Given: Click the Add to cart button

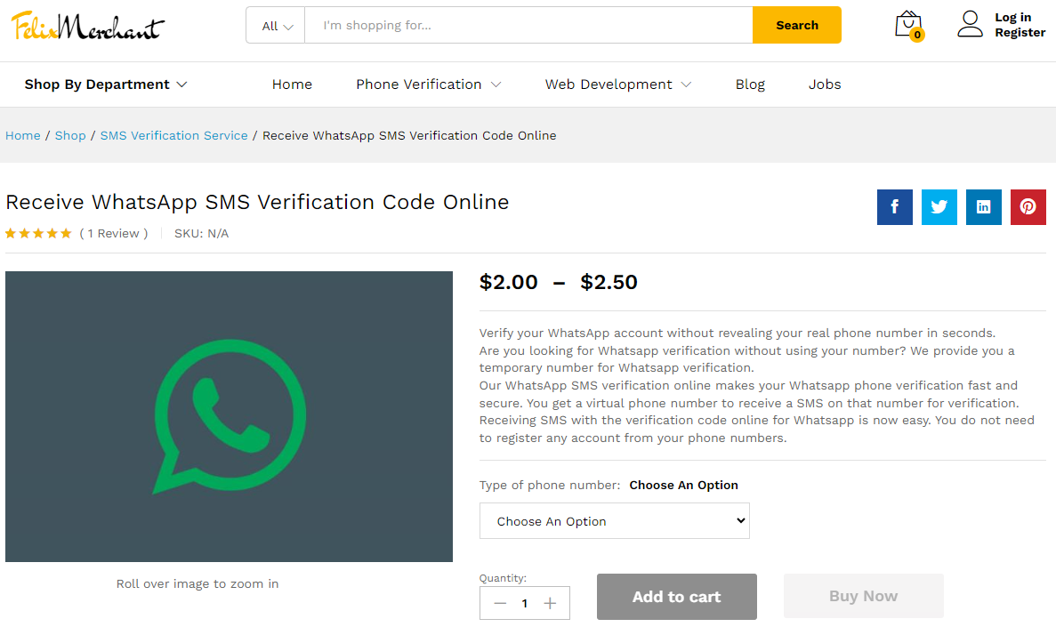Looking at the screenshot, I should pyautogui.click(x=676, y=597).
